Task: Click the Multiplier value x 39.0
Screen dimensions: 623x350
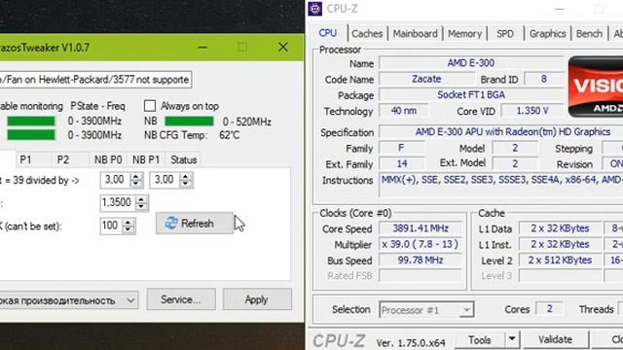Action: coord(421,244)
